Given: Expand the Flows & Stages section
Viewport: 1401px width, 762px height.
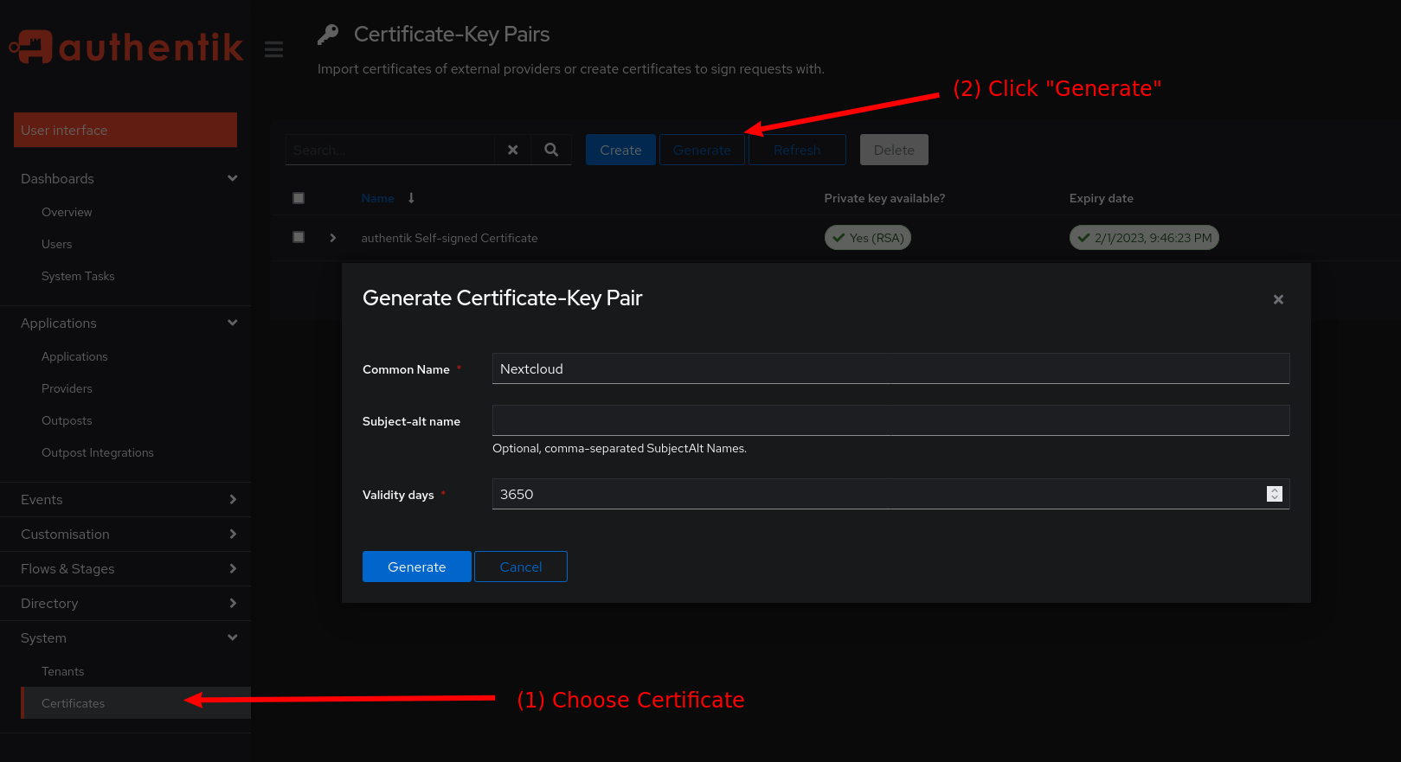Looking at the screenshot, I should [232, 568].
